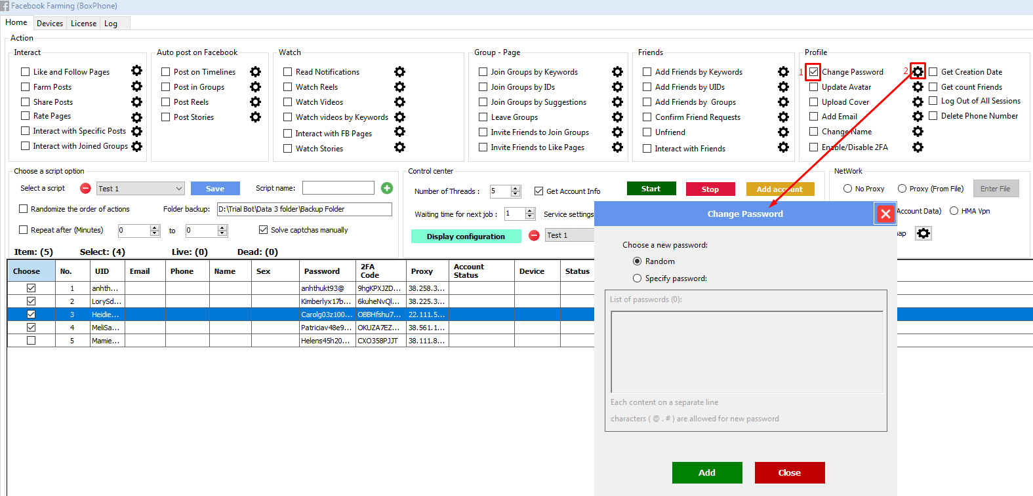This screenshot has height=496, width=1033.
Task: Delete selected script with red minus icon
Action: [85, 188]
